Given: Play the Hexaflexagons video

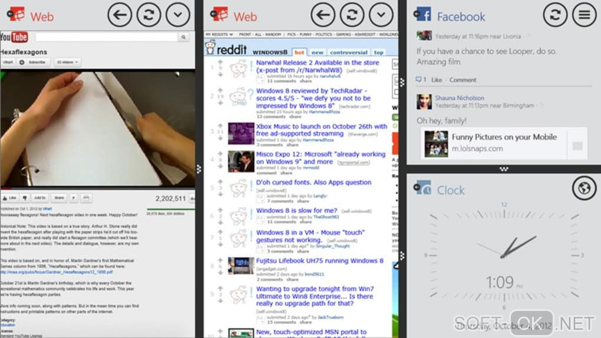Looking at the screenshot, I should (97, 128).
